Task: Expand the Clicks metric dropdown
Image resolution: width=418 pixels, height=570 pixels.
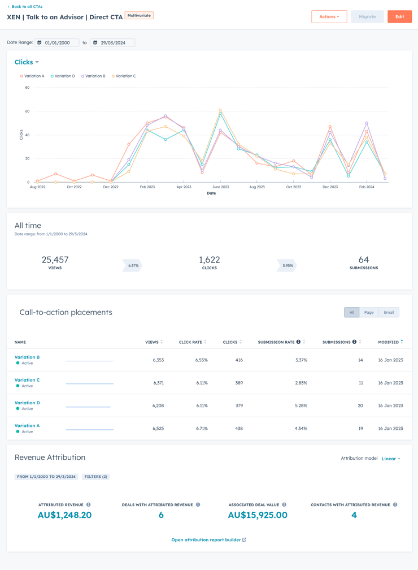Action: [27, 62]
